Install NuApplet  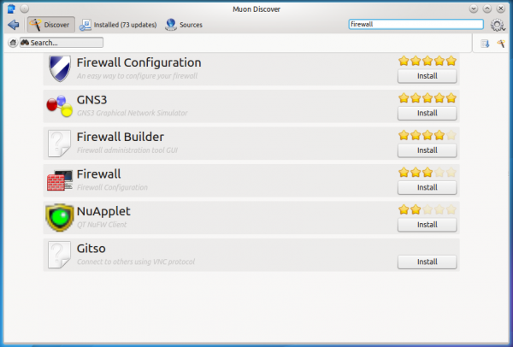tap(427, 225)
